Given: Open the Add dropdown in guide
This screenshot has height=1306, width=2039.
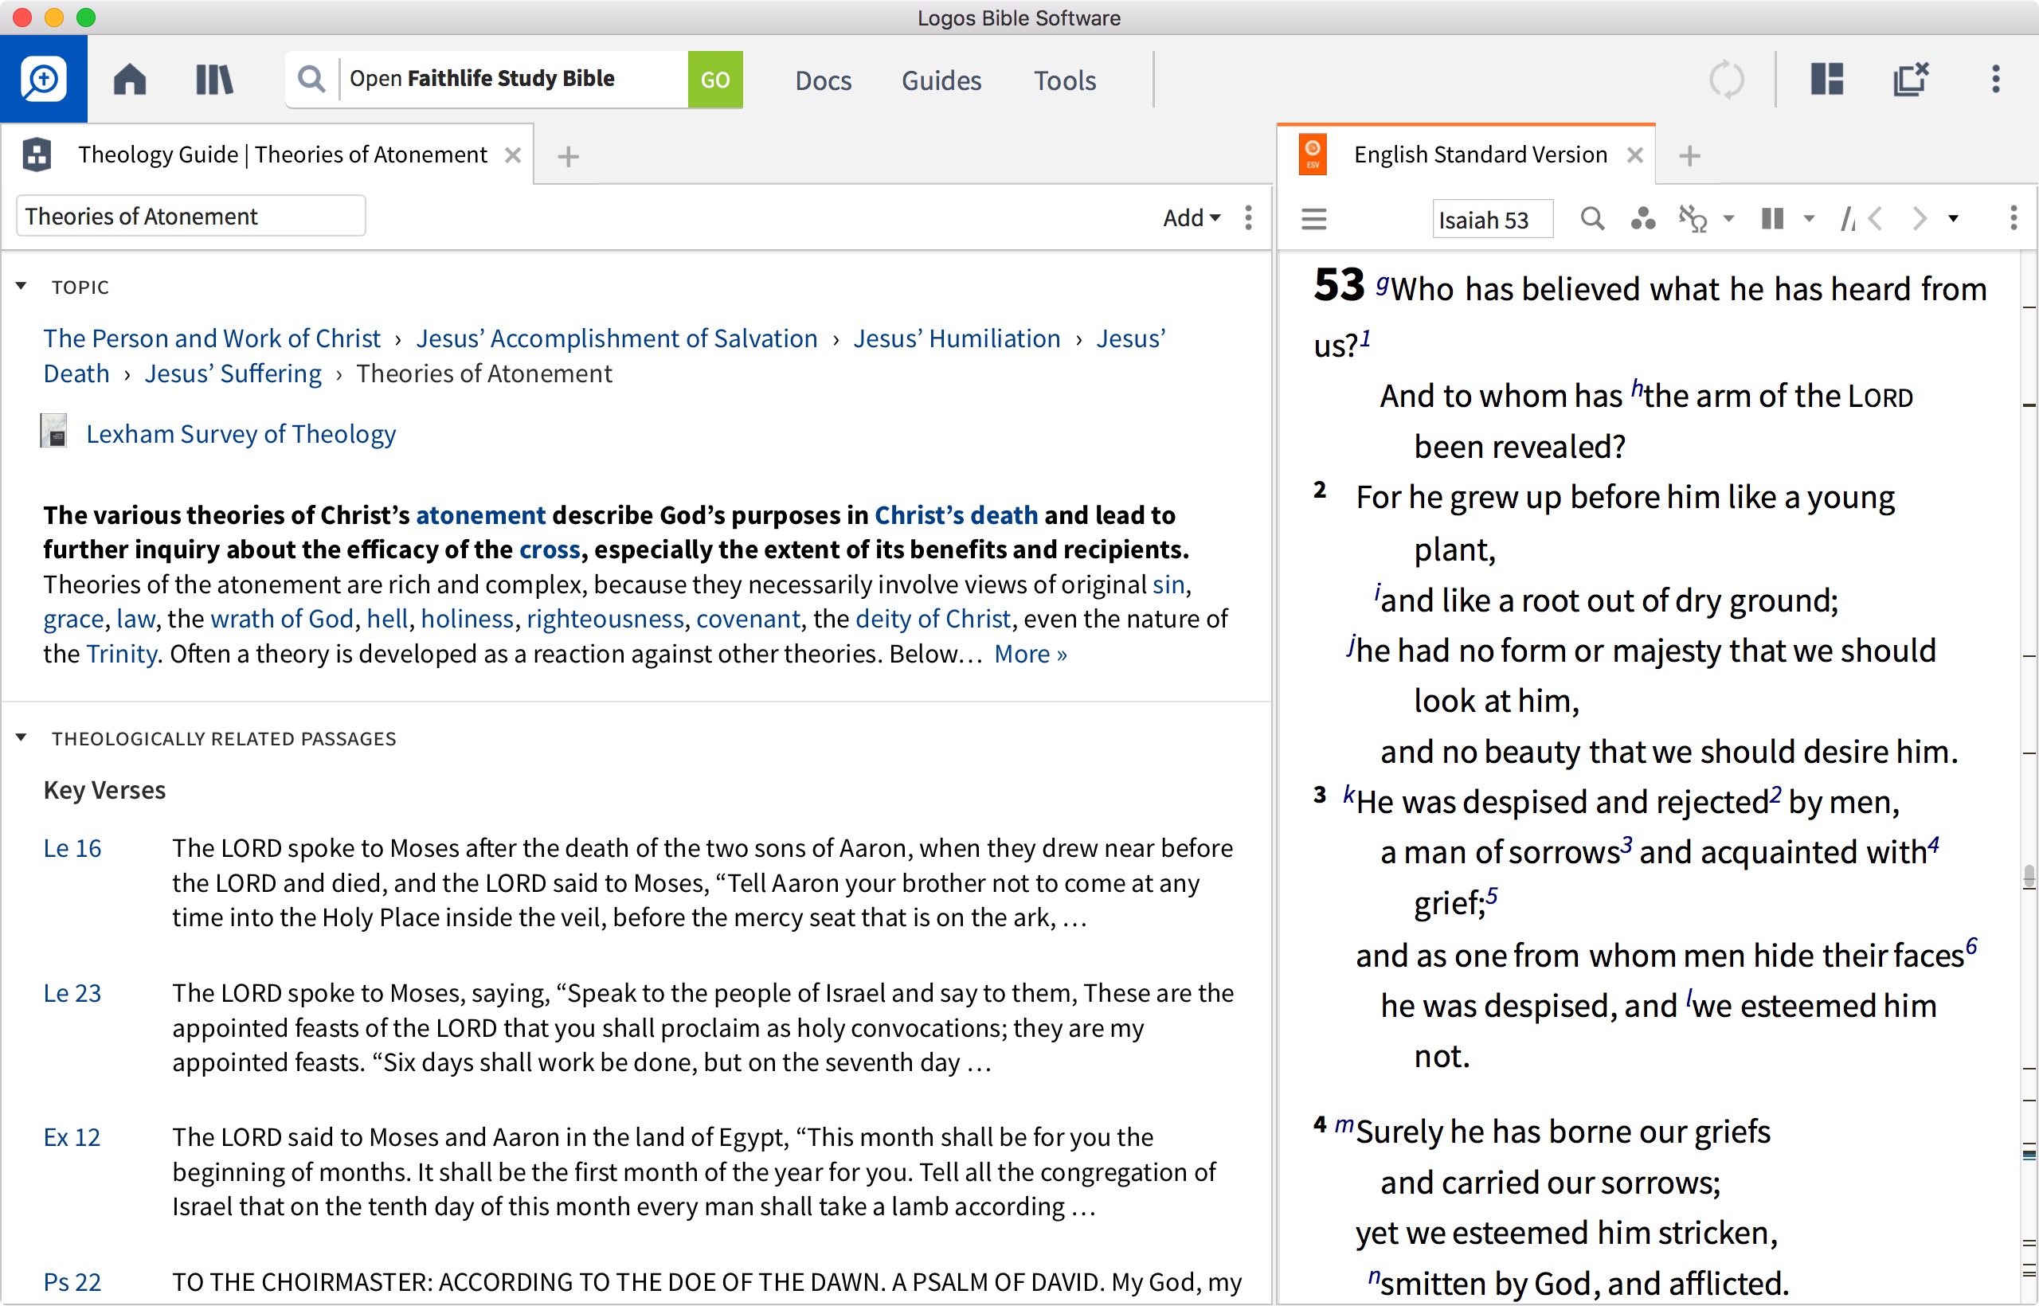Looking at the screenshot, I should pos(1192,217).
